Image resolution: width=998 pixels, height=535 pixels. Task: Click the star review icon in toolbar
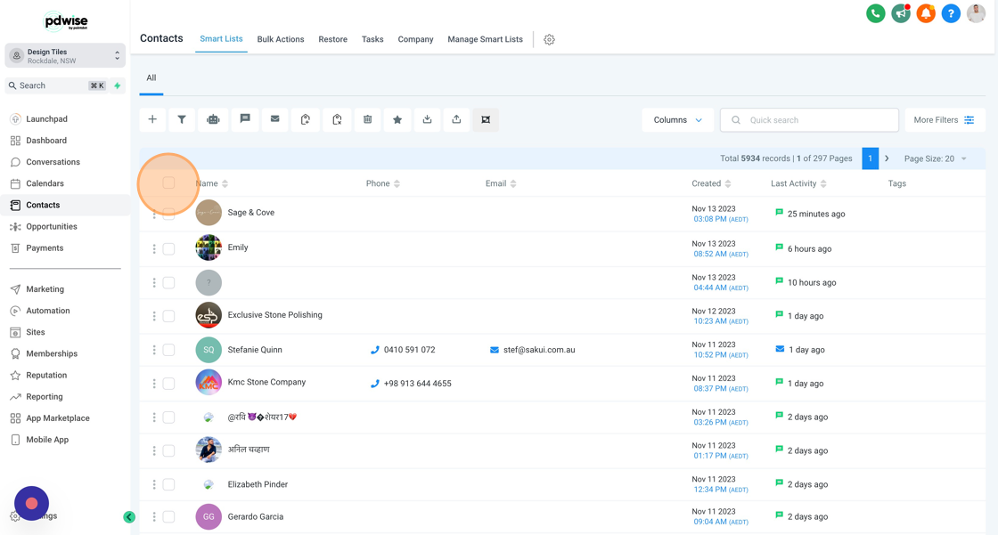[x=397, y=119]
